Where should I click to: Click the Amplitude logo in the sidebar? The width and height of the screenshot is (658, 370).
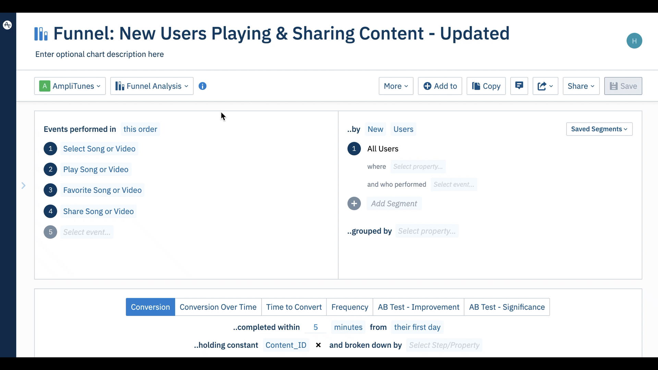click(x=8, y=25)
